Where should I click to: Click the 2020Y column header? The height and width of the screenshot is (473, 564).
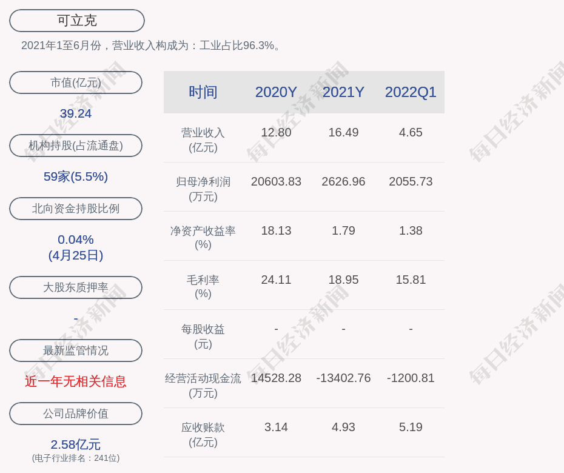point(276,92)
